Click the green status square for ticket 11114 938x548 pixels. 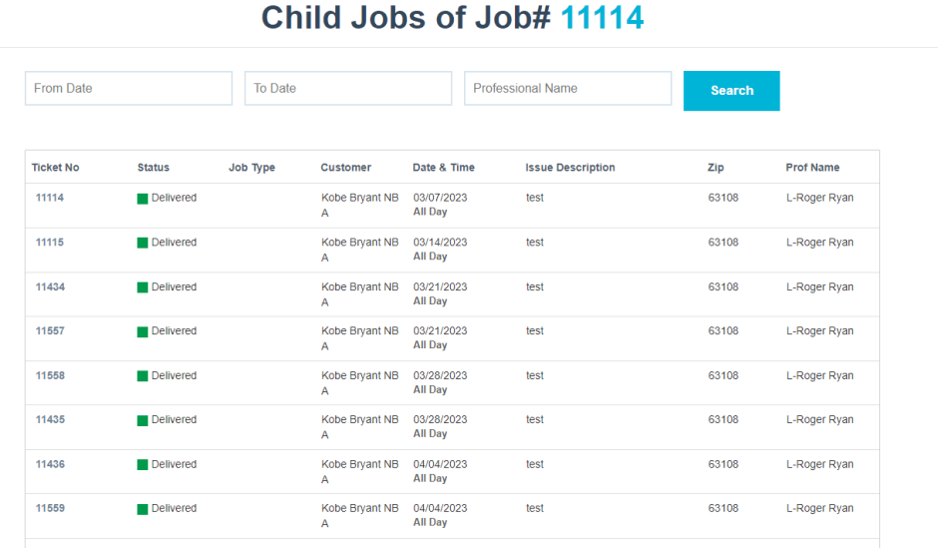[143, 199]
